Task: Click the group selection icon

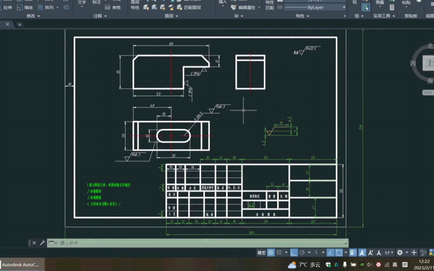Action: (365, 8)
